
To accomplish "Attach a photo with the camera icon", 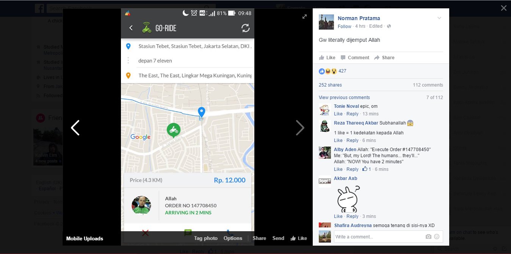I will [x=428, y=237].
